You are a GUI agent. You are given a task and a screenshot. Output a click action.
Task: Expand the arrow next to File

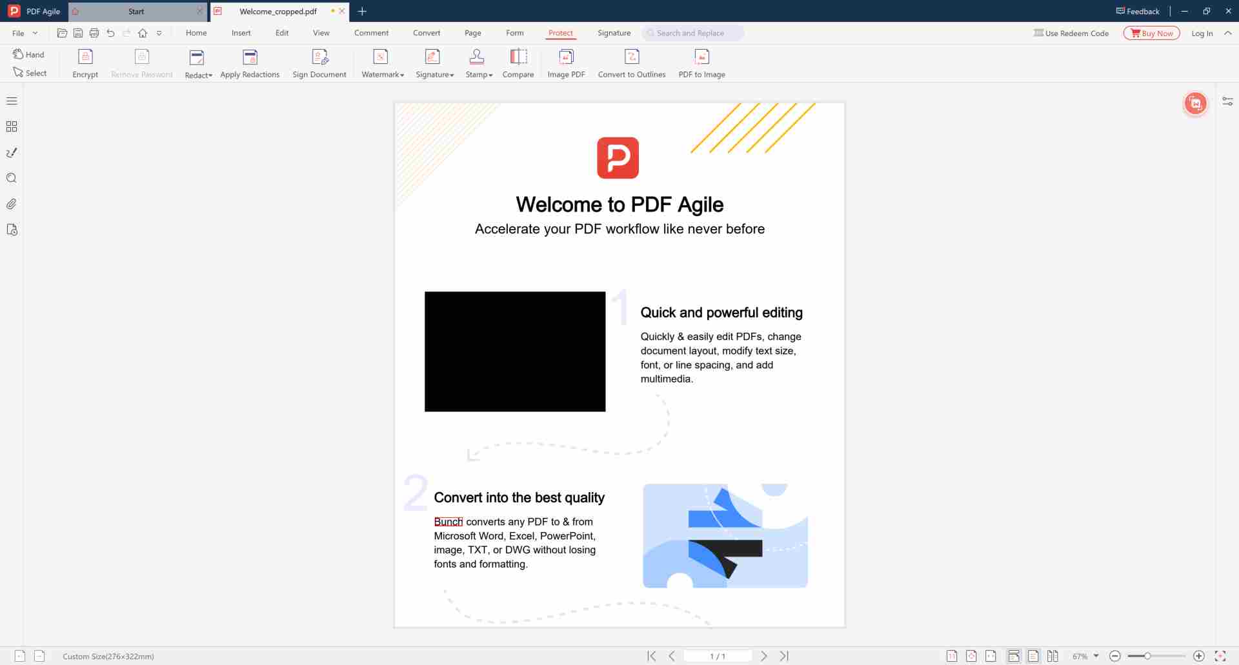tap(35, 33)
